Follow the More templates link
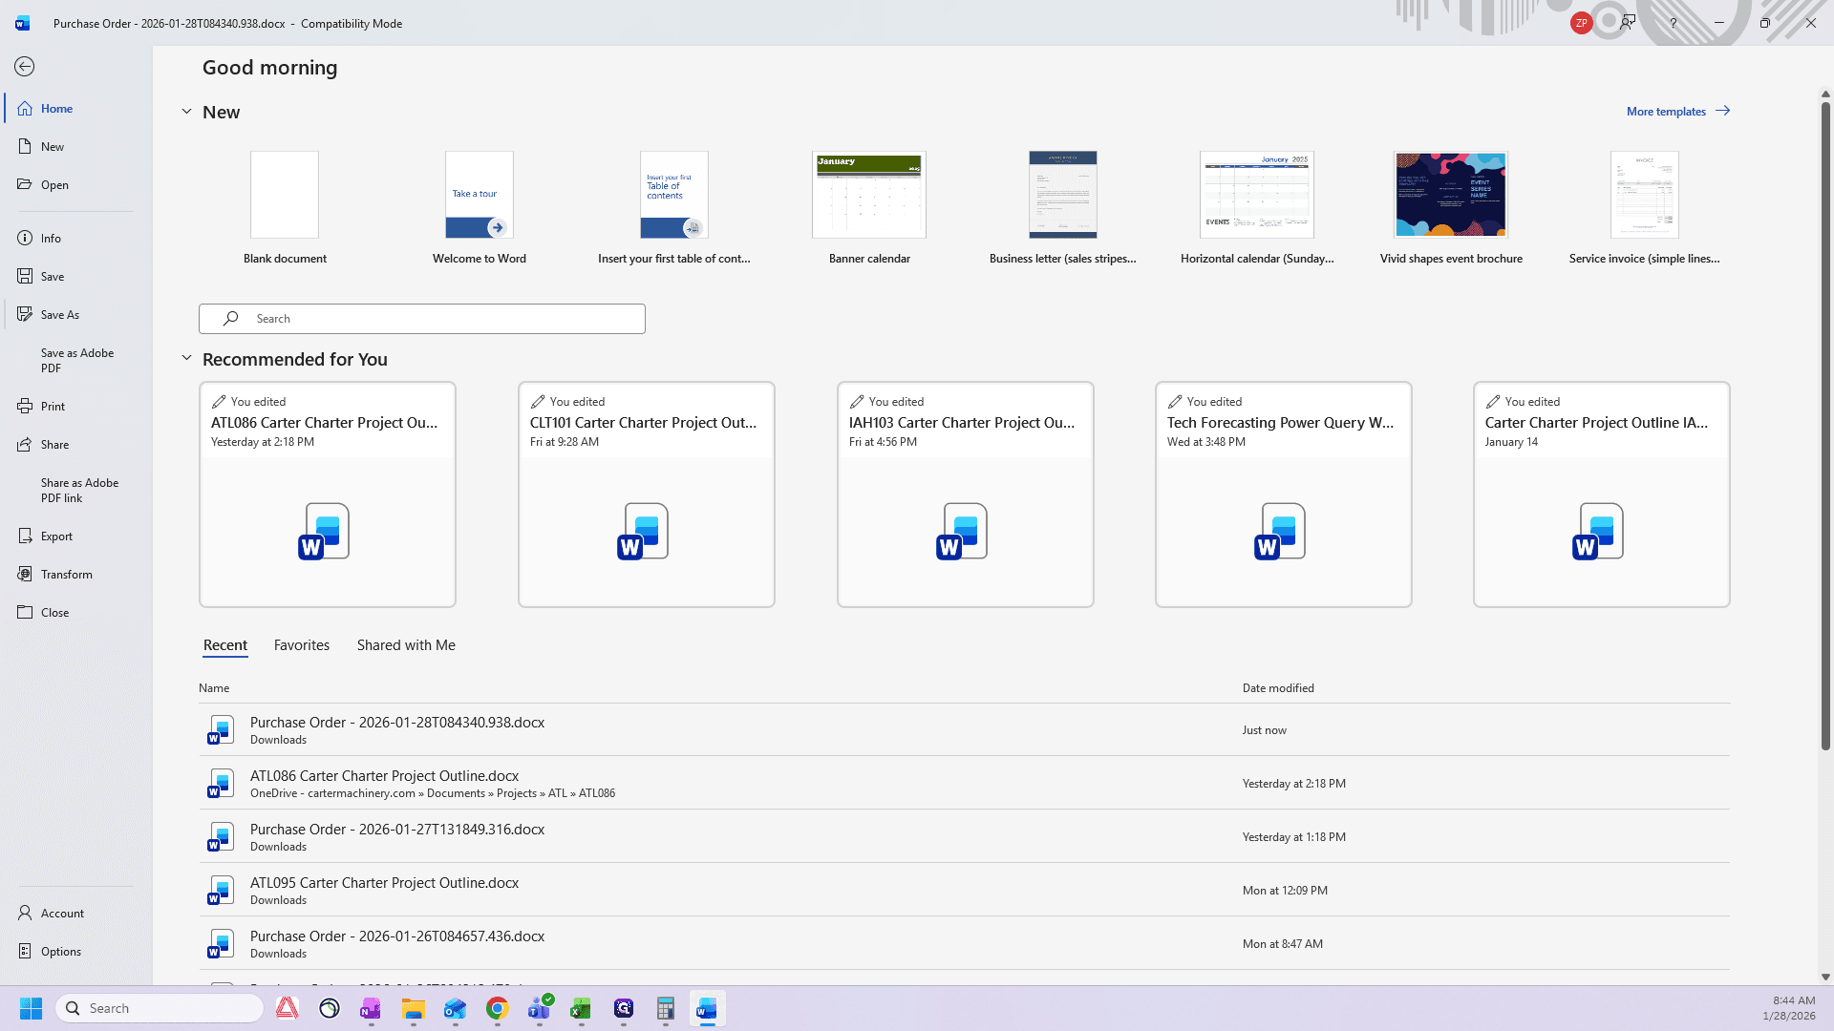Viewport: 1834px width, 1031px height. 1678,112
